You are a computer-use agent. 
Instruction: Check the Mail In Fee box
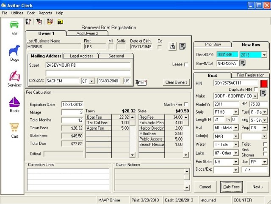coord(186,104)
